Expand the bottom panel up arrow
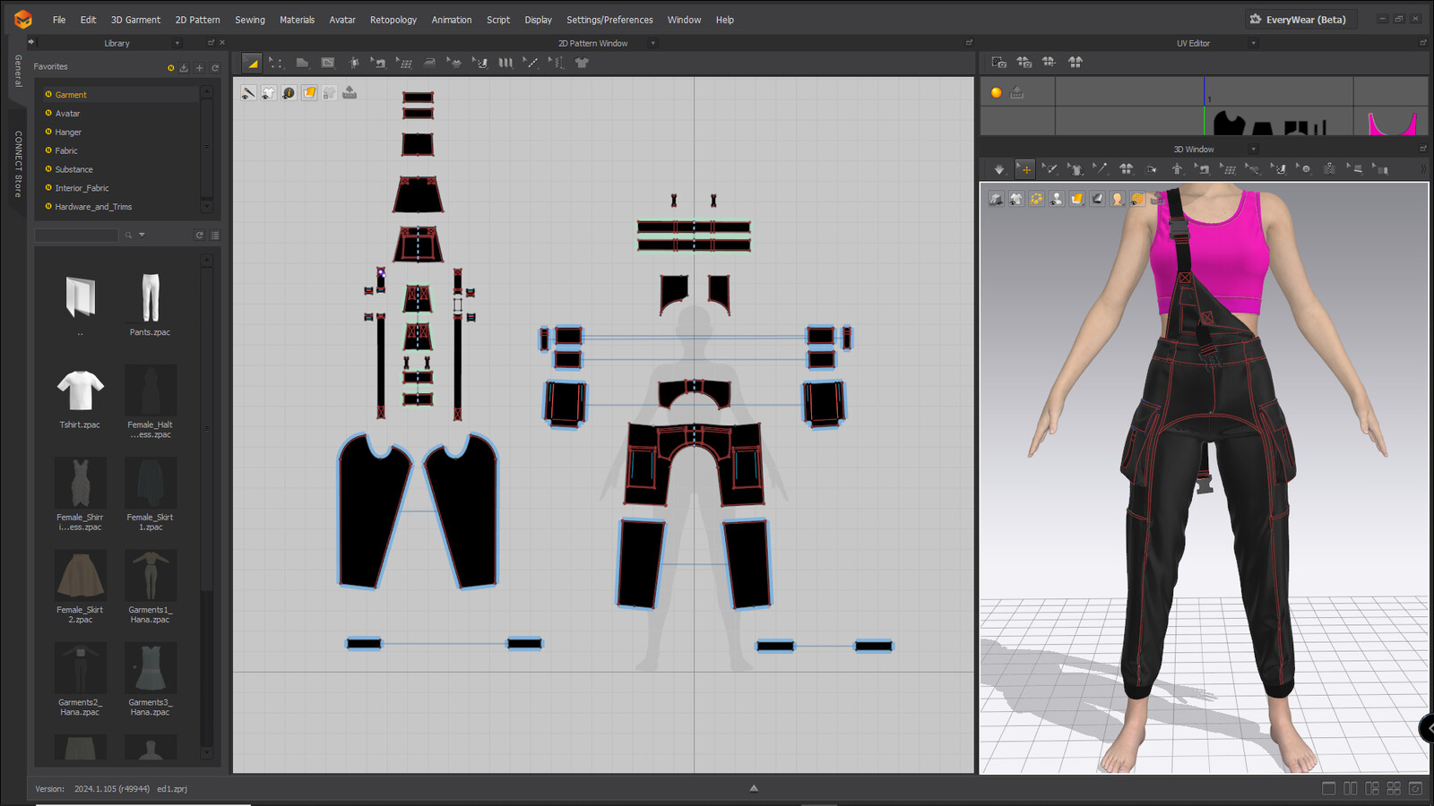1434x806 pixels. [x=754, y=788]
